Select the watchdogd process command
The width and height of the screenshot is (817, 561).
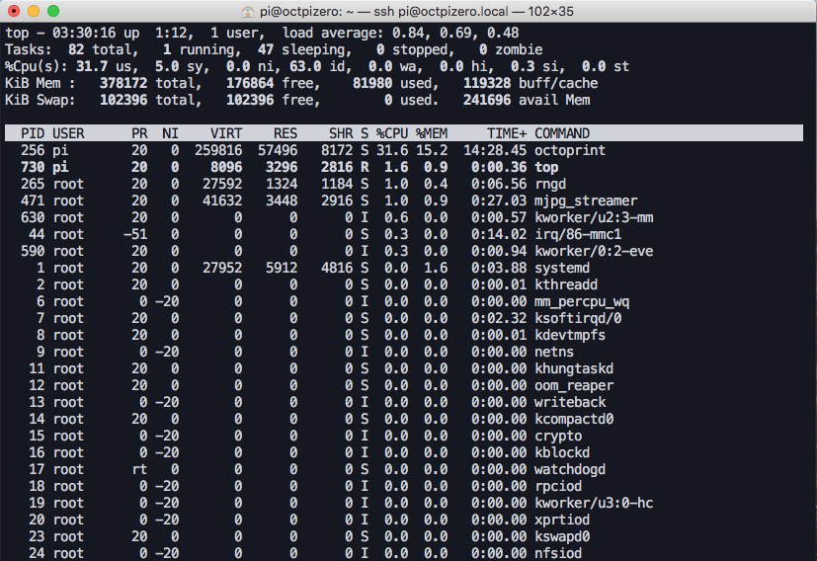[570, 469]
